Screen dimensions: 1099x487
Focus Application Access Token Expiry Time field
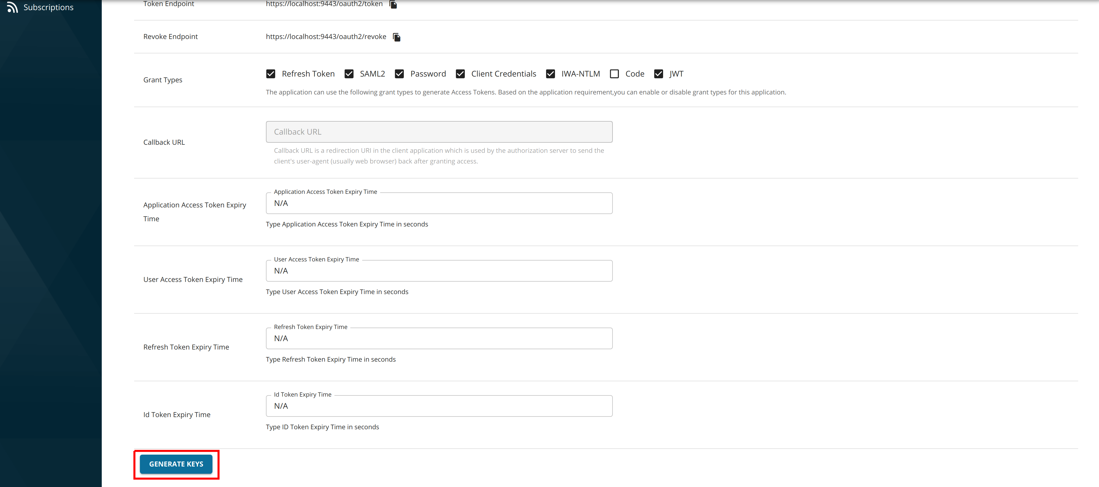click(439, 203)
